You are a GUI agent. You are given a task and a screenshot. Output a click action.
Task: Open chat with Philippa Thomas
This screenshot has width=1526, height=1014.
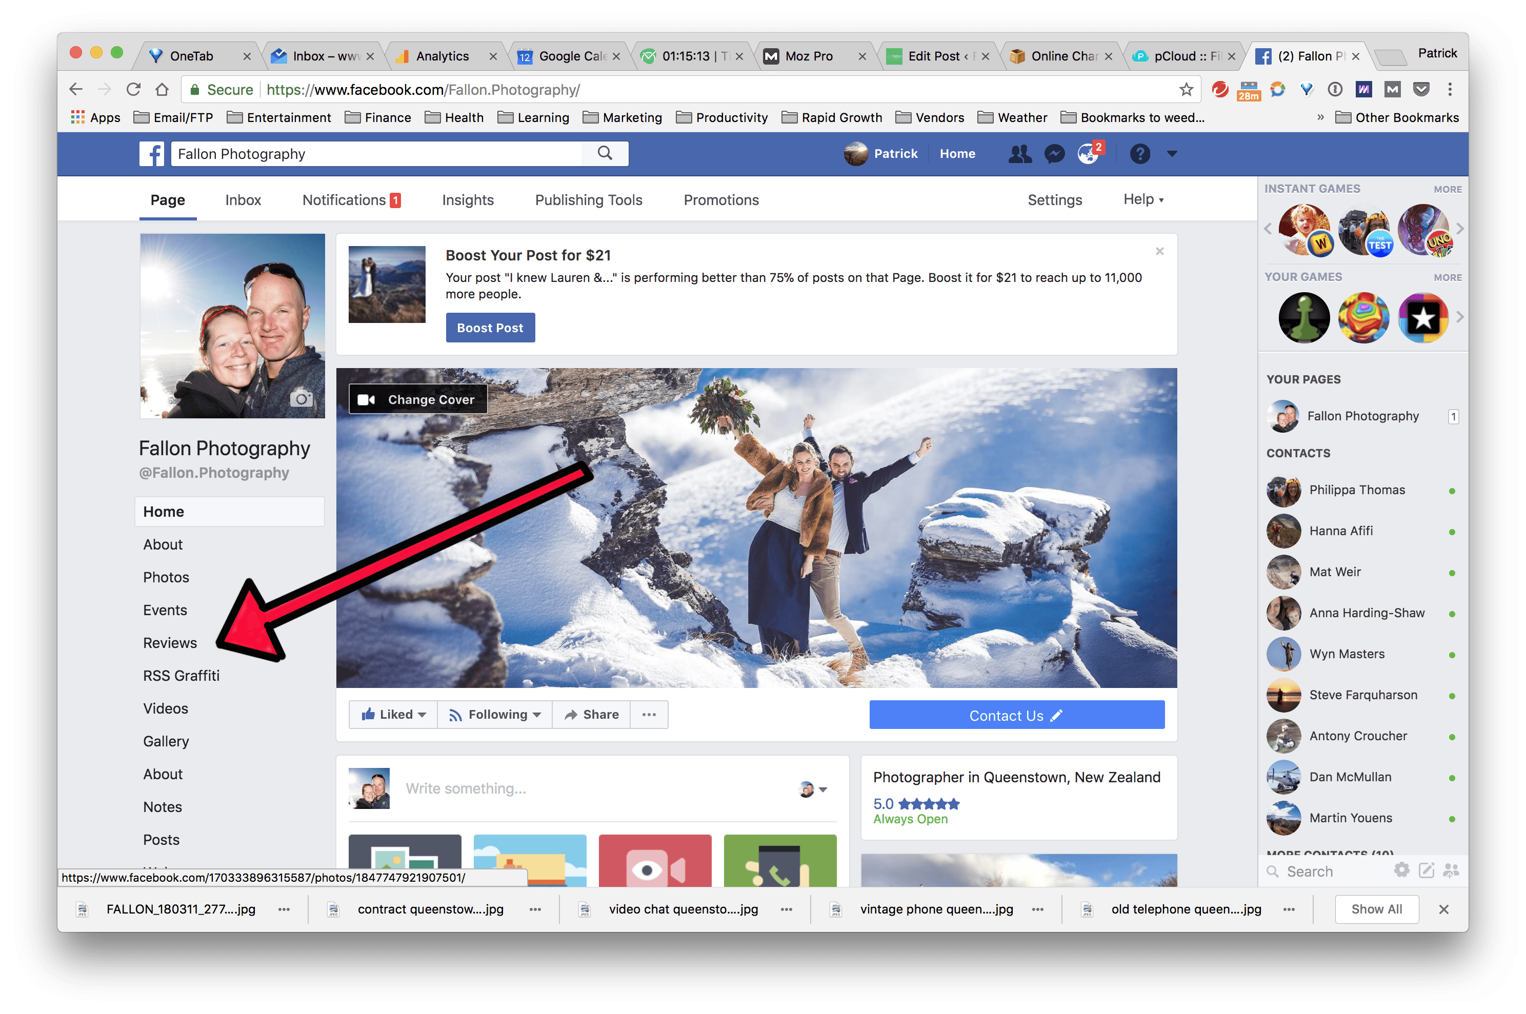click(x=1362, y=490)
